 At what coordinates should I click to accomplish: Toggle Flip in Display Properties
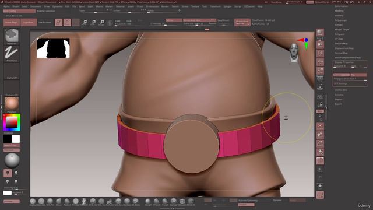point(358,75)
